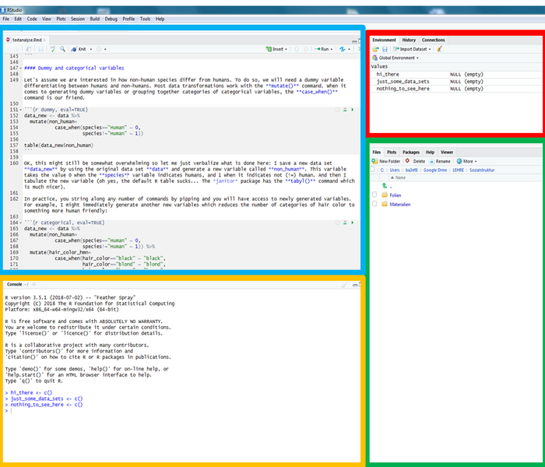
Task: Open chunk options gear for dummy chunk
Action: click(337, 110)
